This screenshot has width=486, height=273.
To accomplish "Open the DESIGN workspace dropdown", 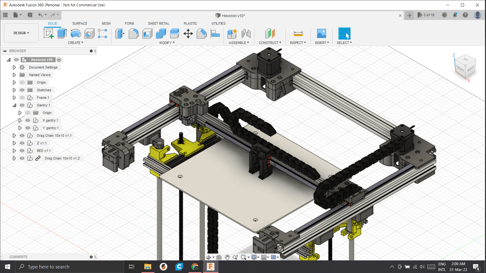I will click(21, 33).
